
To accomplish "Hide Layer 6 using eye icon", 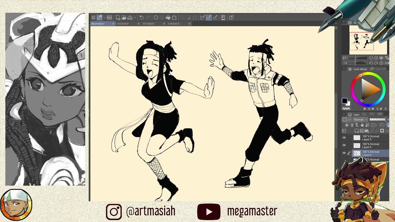I will tap(344, 153).
